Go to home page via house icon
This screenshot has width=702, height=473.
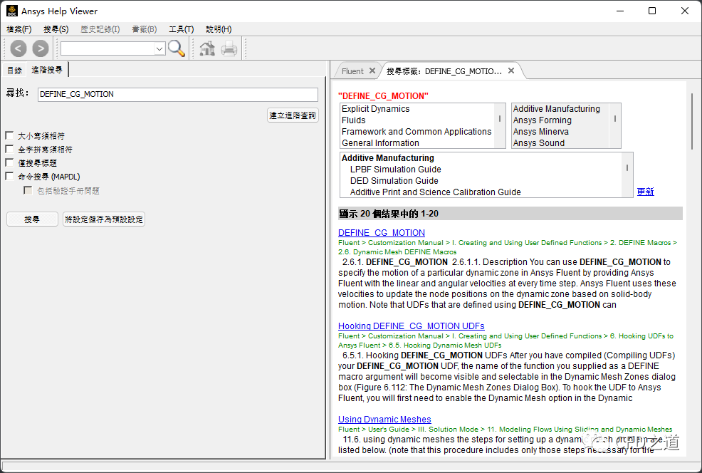tap(207, 48)
